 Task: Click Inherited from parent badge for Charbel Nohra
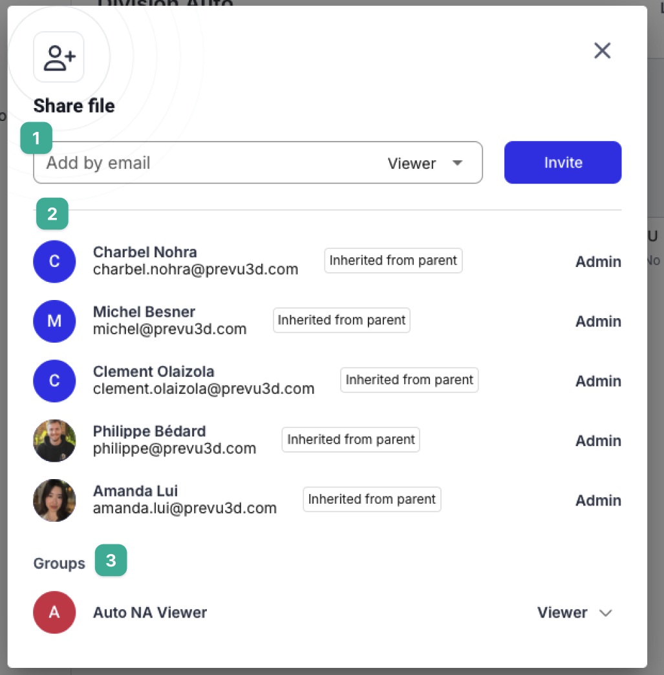click(x=393, y=261)
